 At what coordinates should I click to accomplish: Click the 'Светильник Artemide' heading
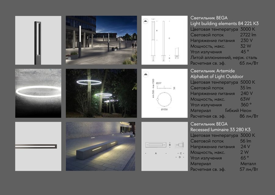[x=213, y=71]
